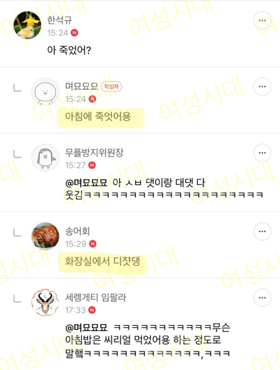This screenshot has height=370, width=280.
Task: Tap the @며묘묘묘 mention in 17:33 reply
Action: (86, 328)
